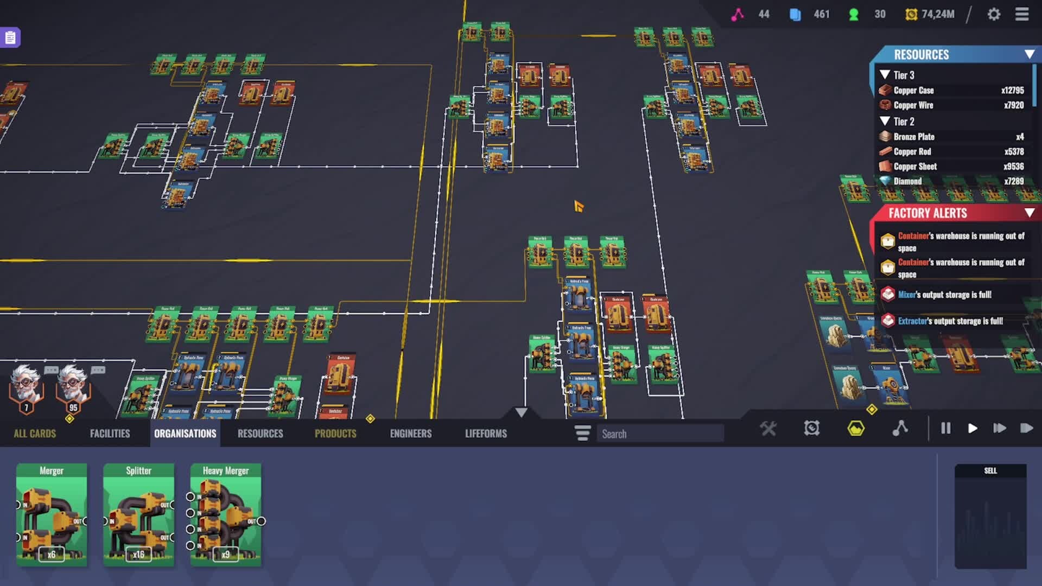
Task: Click the Mixer output storage full alert
Action: [x=944, y=295]
